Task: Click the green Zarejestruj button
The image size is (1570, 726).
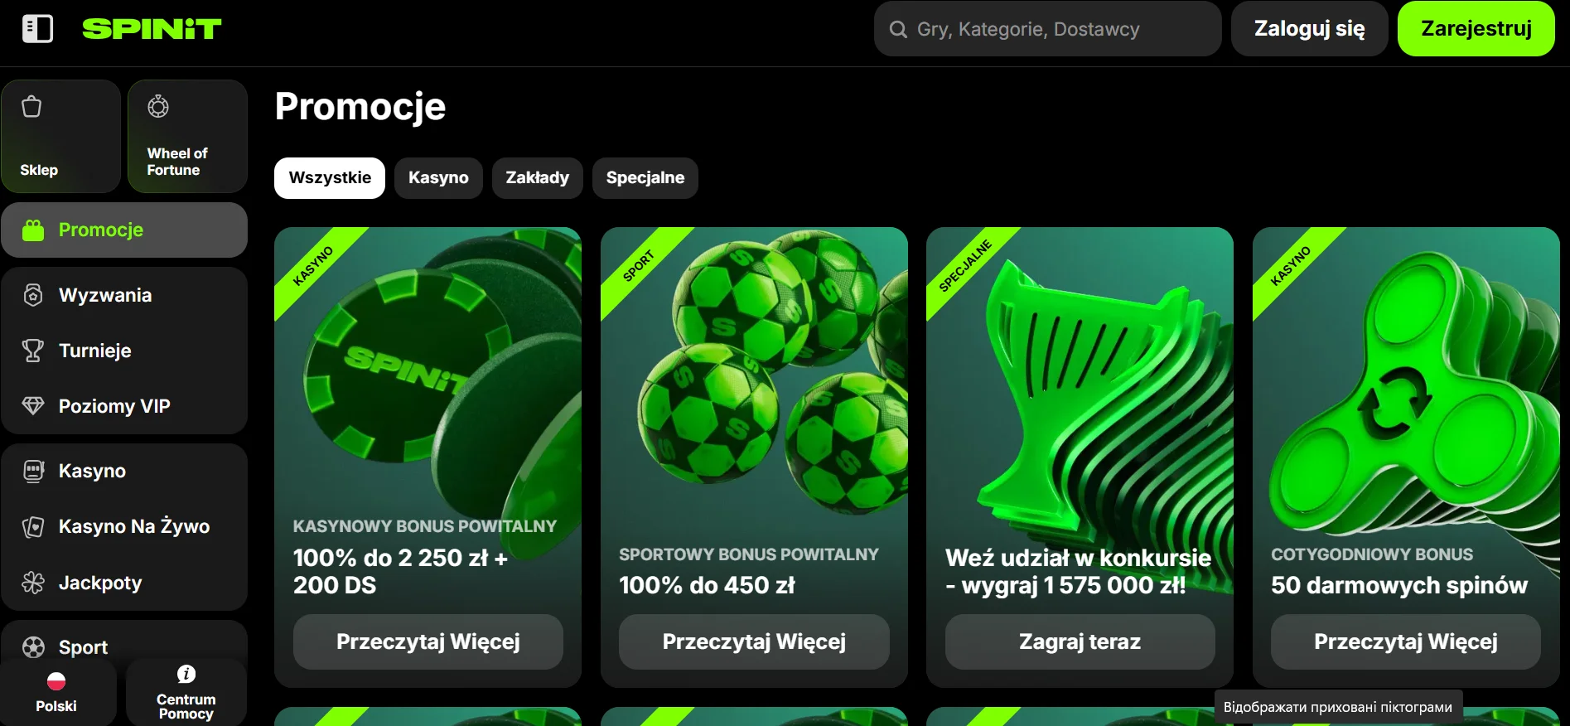Action: [x=1476, y=29]
